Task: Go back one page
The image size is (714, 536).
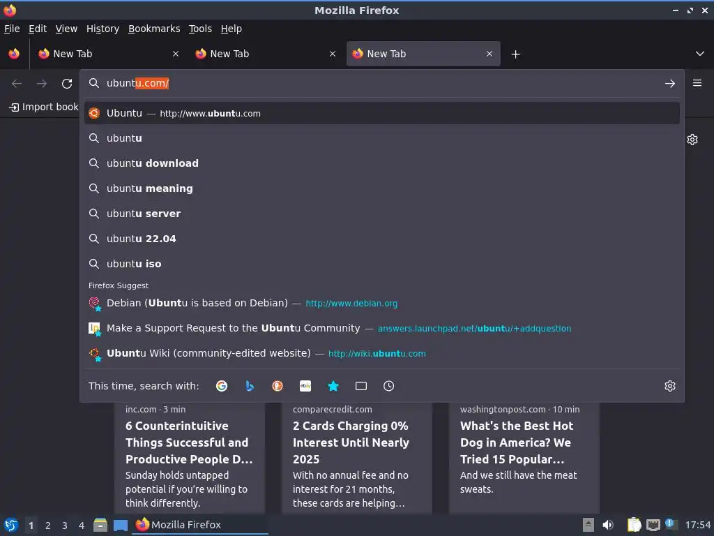Action: point(17,84)
